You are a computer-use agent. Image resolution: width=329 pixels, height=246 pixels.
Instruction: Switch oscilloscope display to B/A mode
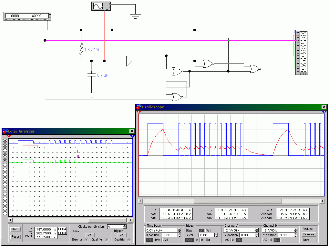[x=158, y=240]
